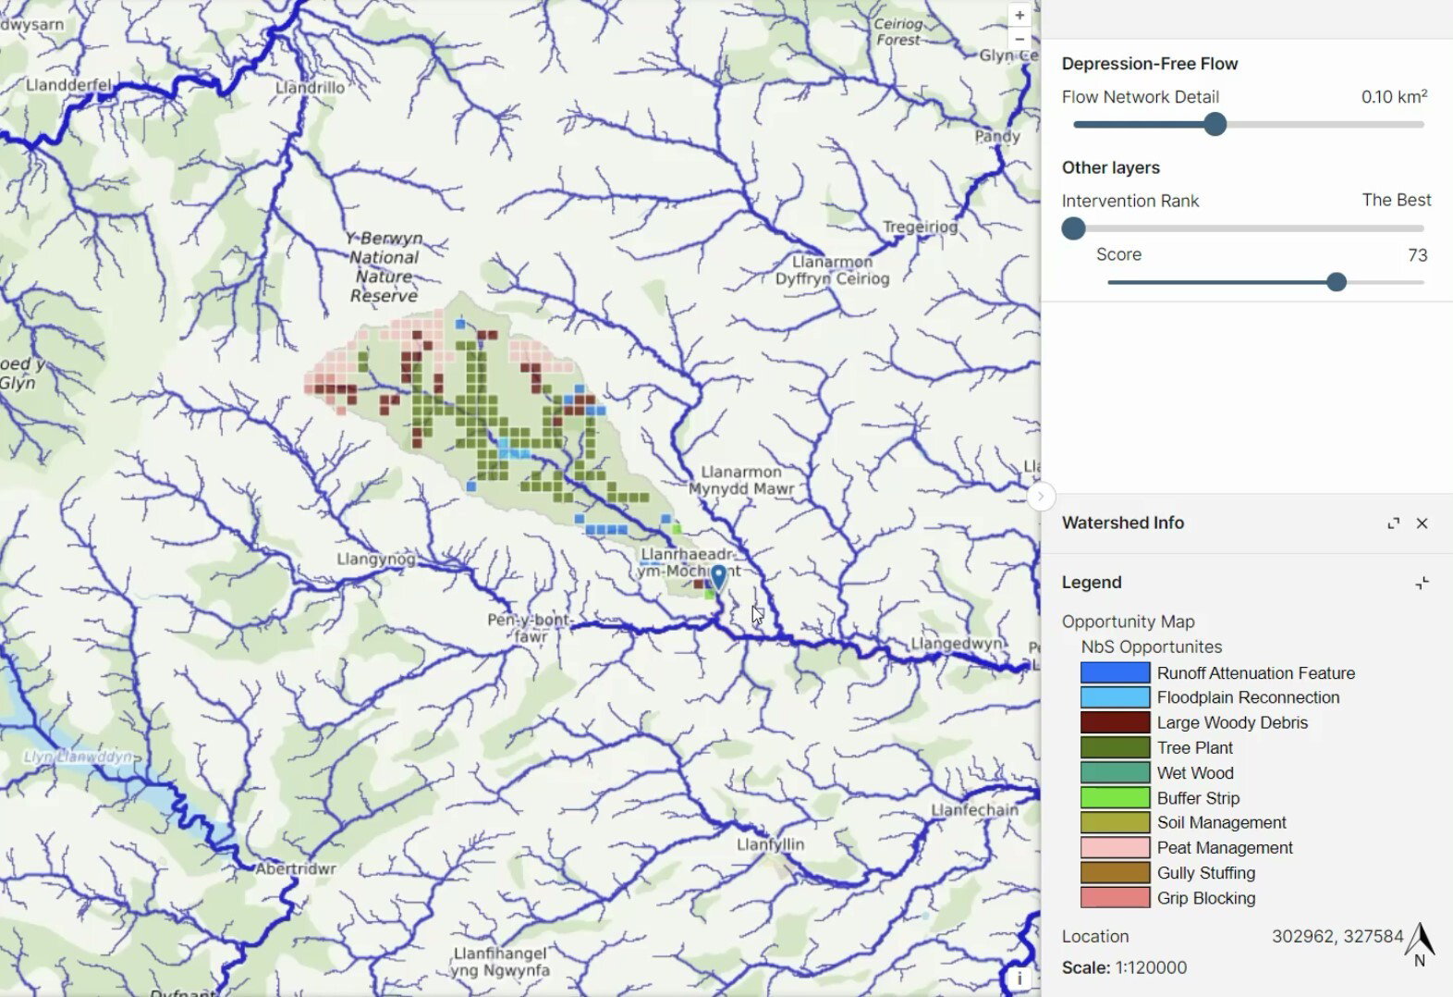The height and width of the screenshot is (997, 1453).
Task: Click the Large Woody Debris color swatch
Action: click(1116, 722)
